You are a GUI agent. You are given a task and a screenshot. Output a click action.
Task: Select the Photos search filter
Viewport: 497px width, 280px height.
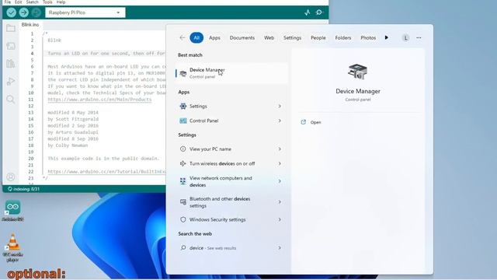(368, 37)
